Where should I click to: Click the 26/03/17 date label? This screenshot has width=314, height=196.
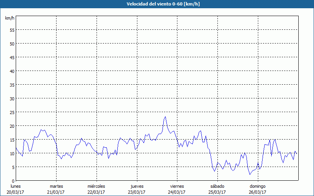click(257, 192)
